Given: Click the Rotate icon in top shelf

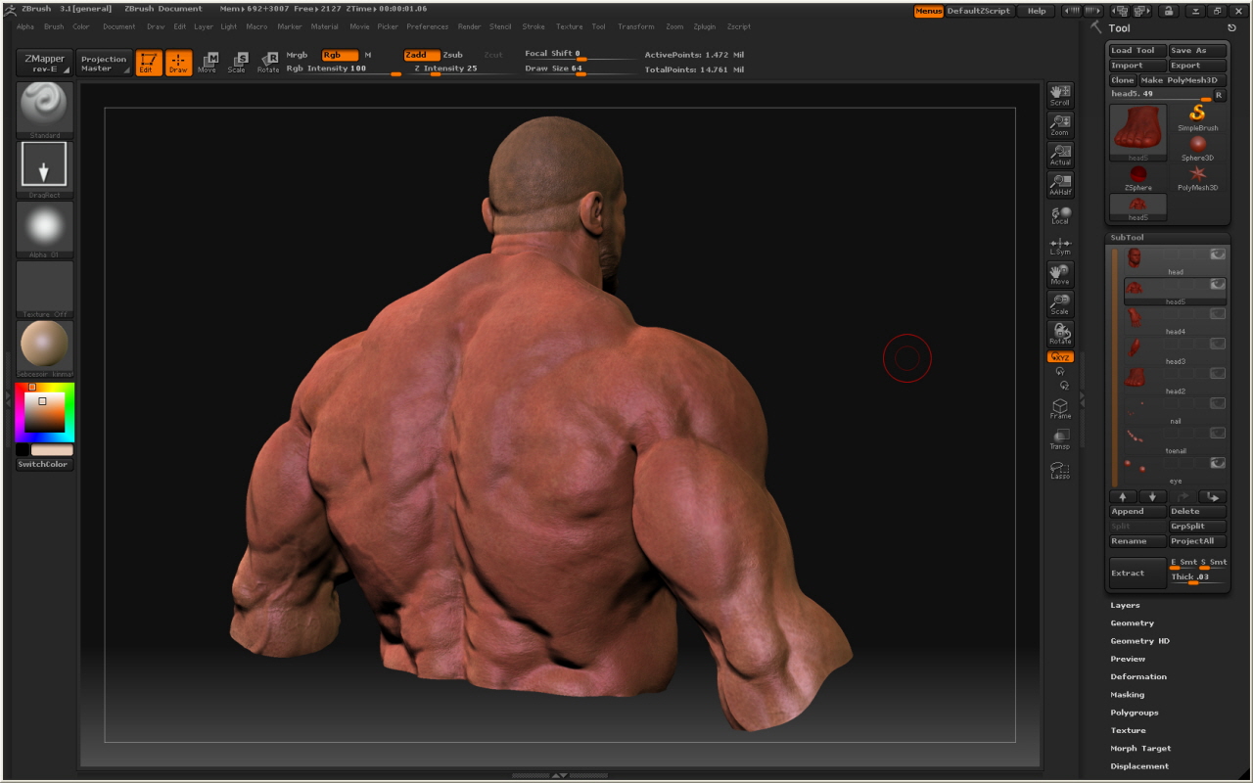Looking at the screenshot, I should pos(268,63).
